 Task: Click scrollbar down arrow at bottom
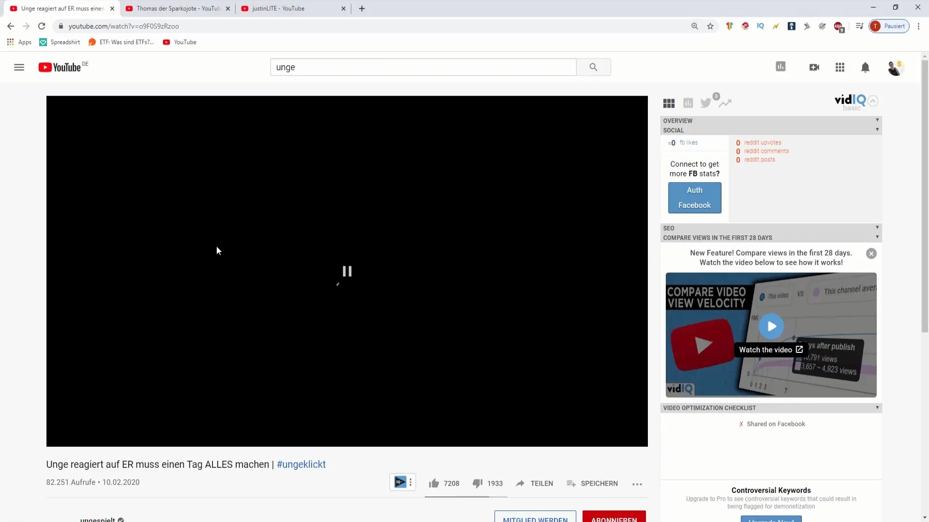coord(925,518)
